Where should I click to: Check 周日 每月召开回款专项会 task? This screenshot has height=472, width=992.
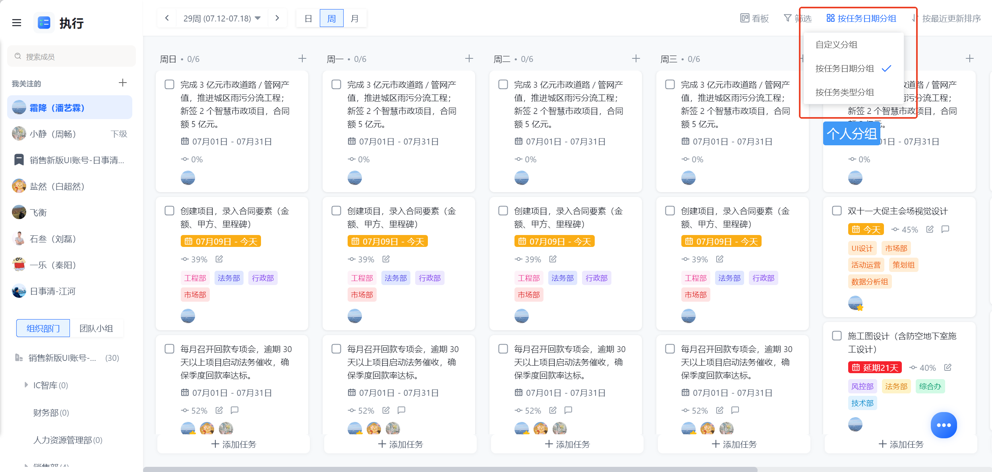[x=170, y=349]
